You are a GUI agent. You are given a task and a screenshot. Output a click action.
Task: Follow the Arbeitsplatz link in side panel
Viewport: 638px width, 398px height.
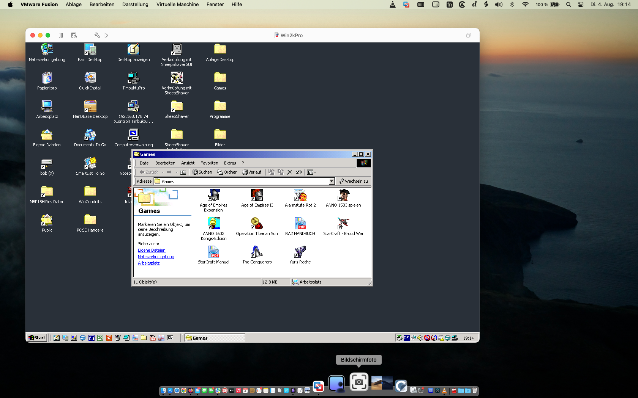click(149, 263)
